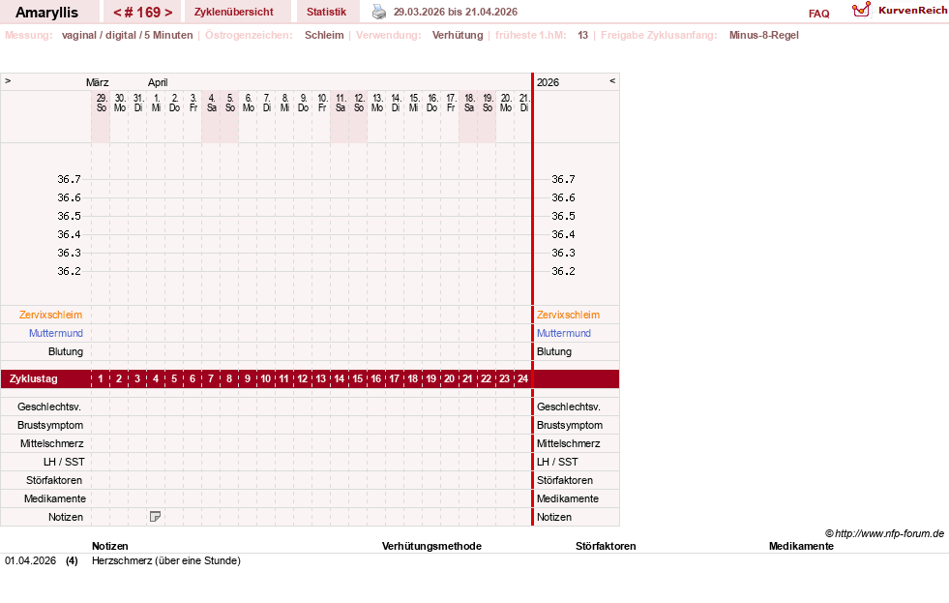Click the left Notizen row label

tap(66, 517)
